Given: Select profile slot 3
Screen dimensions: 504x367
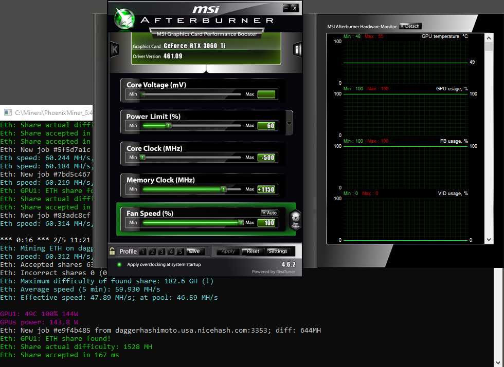Looking at the screenshot, I should 162,252.
